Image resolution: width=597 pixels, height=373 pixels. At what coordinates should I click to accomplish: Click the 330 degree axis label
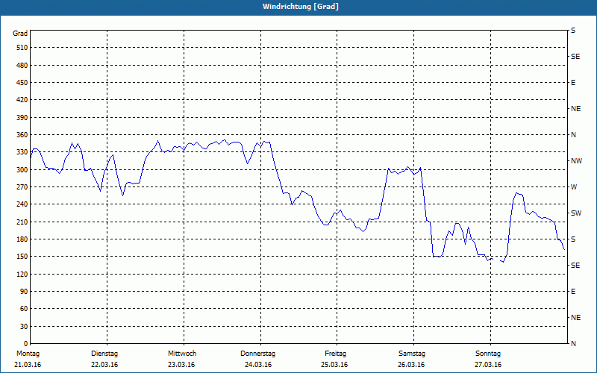[22, 152]
